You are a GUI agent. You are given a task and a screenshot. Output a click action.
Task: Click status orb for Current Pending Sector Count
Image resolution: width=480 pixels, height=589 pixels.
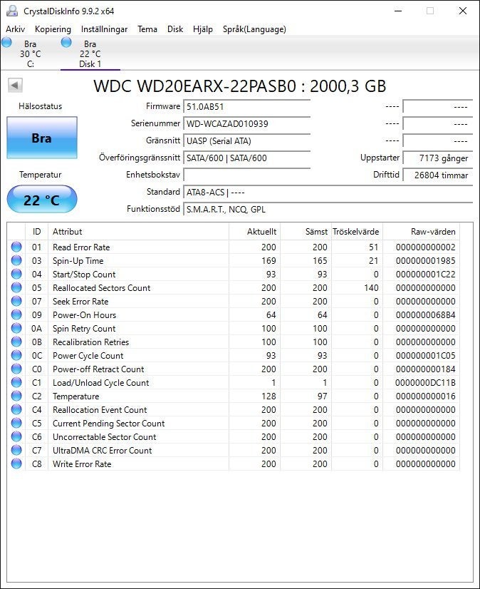point(16,423)
